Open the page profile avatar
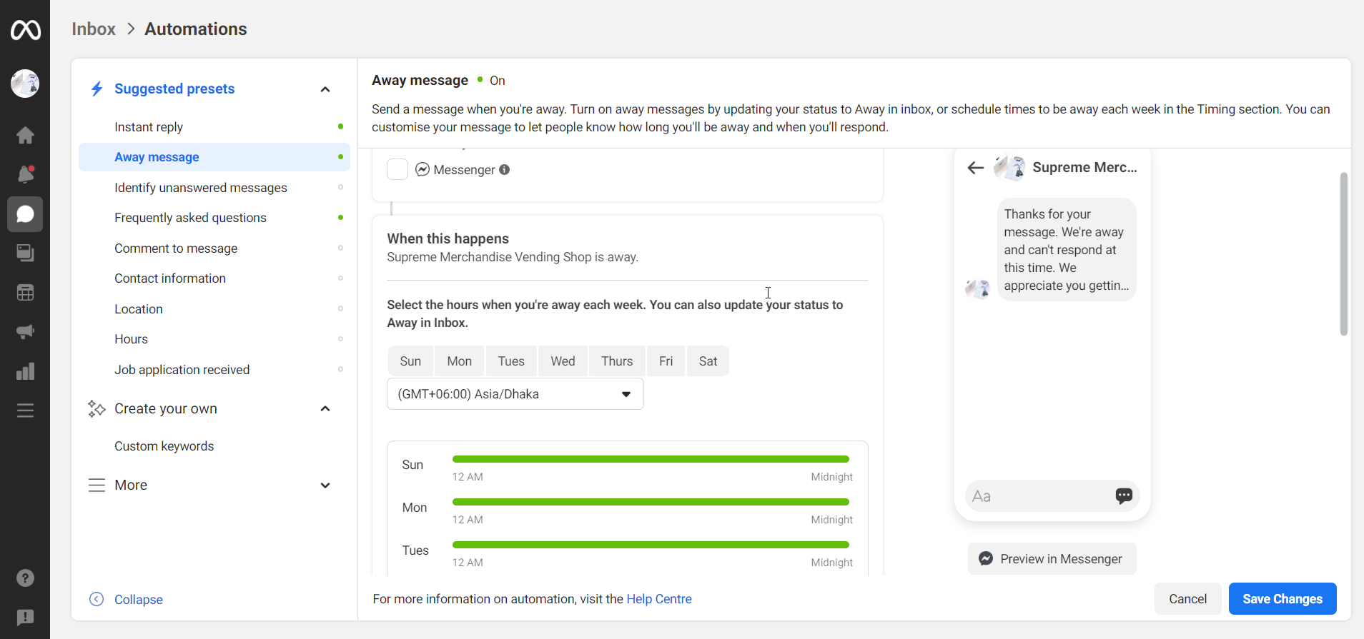 (x=25, y=84)
